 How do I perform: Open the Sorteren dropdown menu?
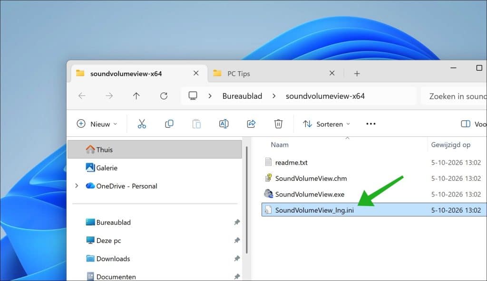coord(326,124)
